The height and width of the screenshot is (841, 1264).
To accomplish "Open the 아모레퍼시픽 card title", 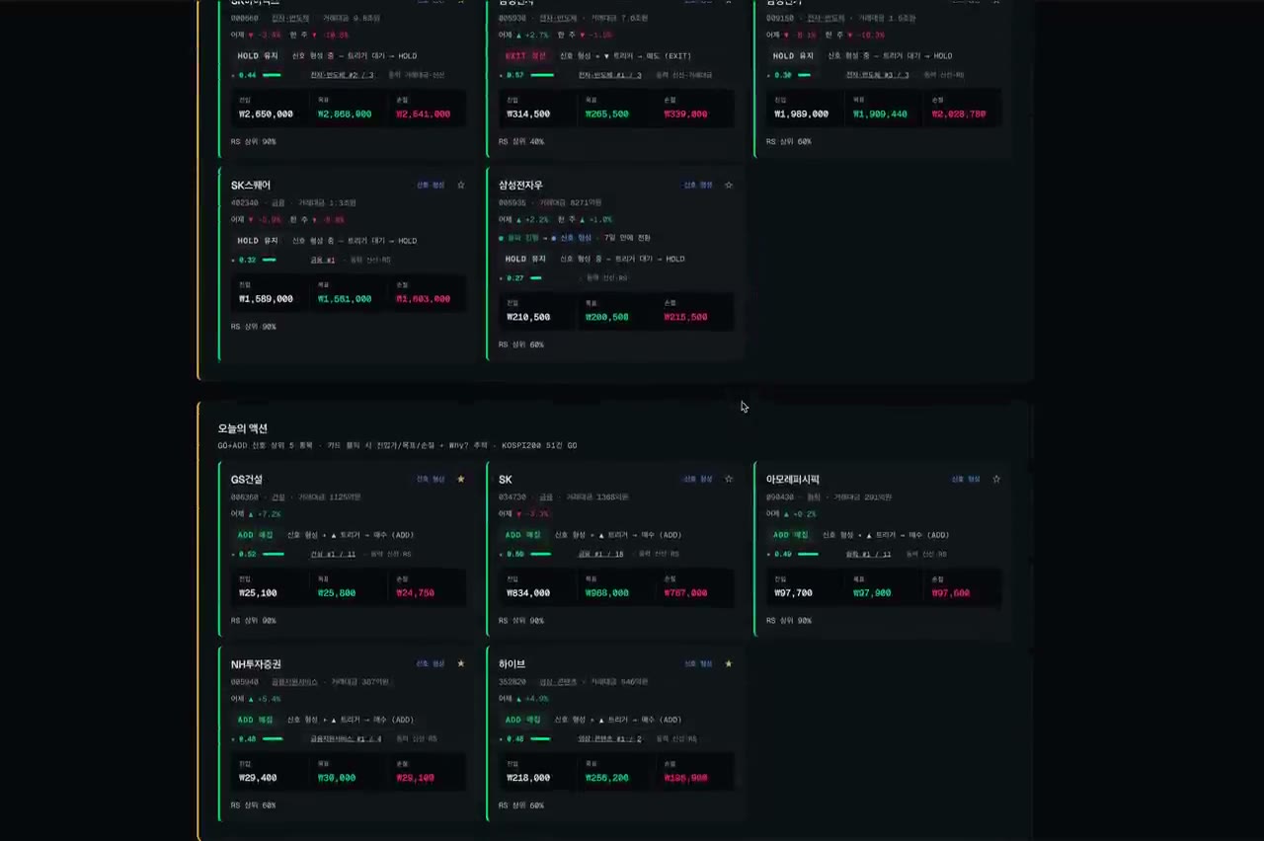I will tap(793, 479).
